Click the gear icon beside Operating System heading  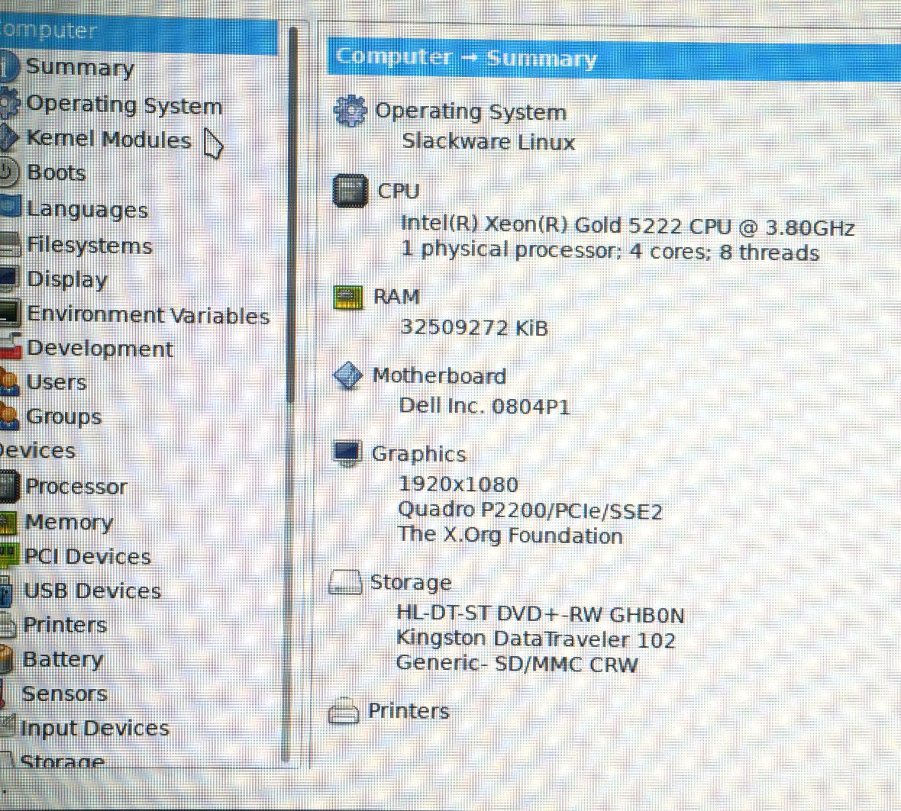[350, 111]
